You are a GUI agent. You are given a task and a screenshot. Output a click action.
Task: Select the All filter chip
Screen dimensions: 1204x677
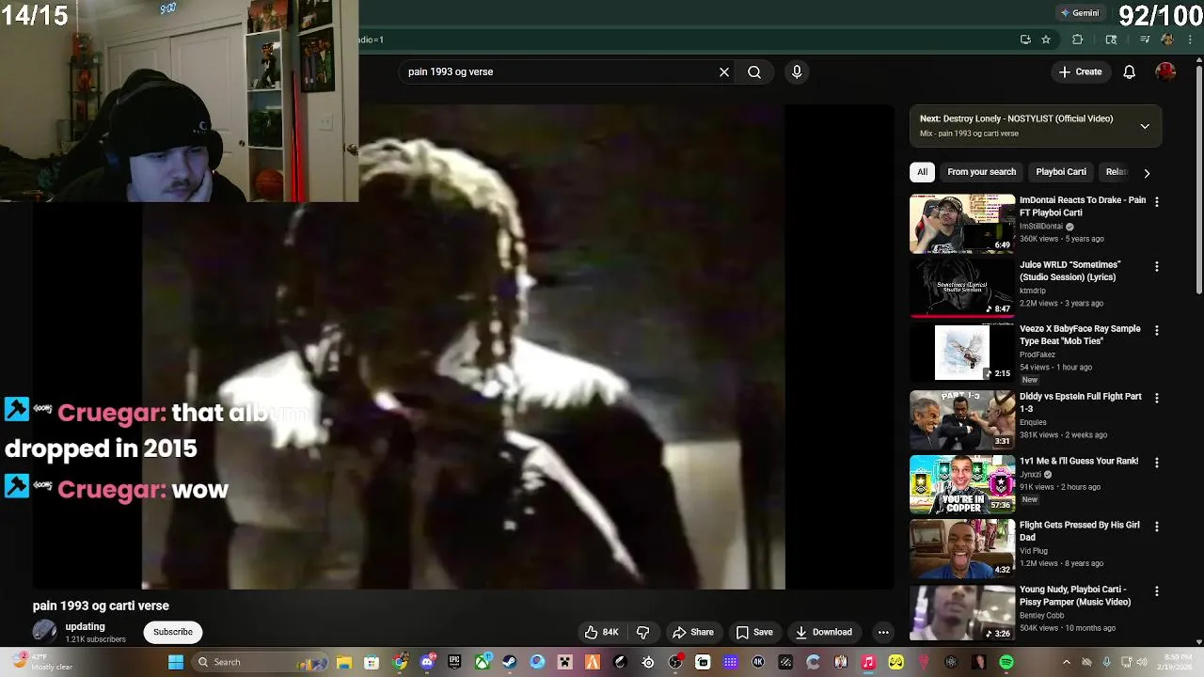[922, 172]
